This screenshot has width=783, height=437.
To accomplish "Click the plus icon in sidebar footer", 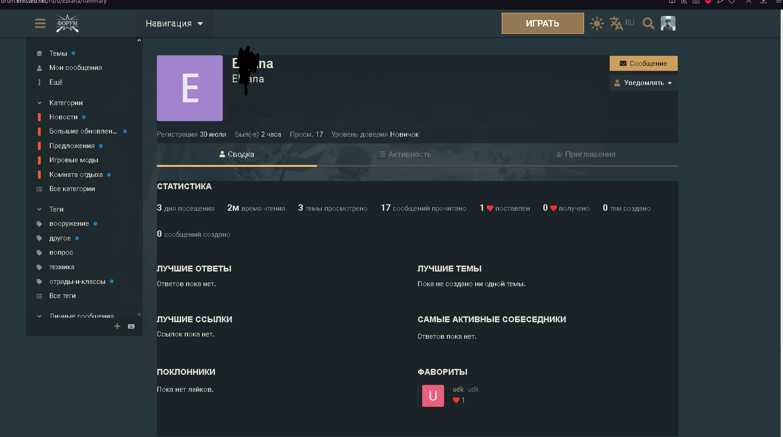I will 118,326.
